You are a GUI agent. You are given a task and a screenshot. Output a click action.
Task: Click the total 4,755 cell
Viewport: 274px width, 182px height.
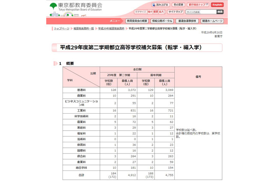[169, 175]
